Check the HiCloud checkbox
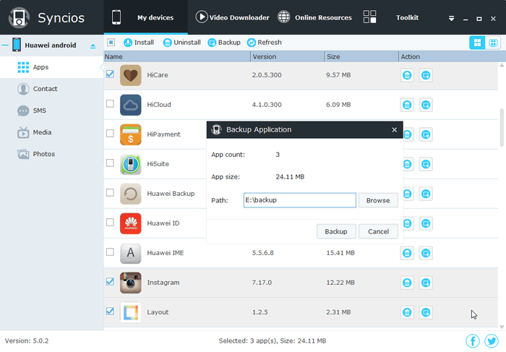This screenshot has height=352, width=506. (110, 104)
